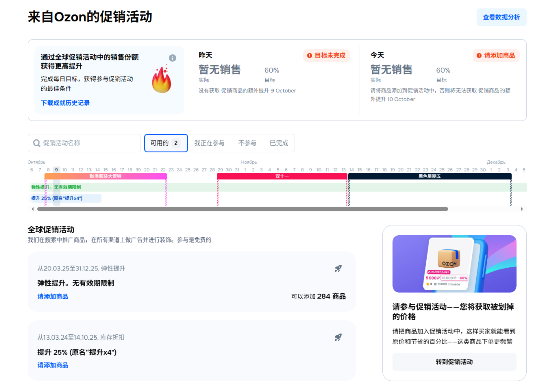
Task: Click the 目标未完成 badge for yesterday
Action: click(326, 56)
